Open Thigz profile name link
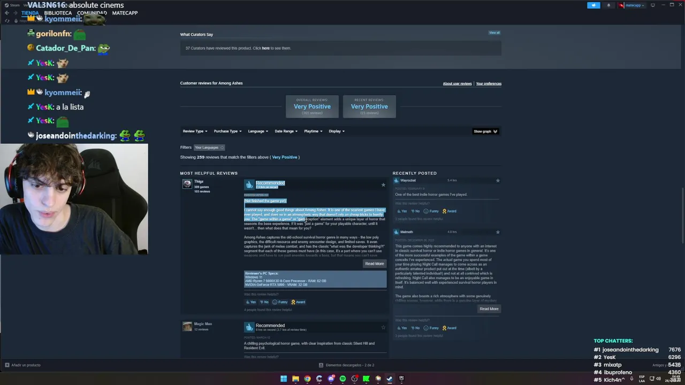The image size is (685, 385). click(x=199, y=182)
